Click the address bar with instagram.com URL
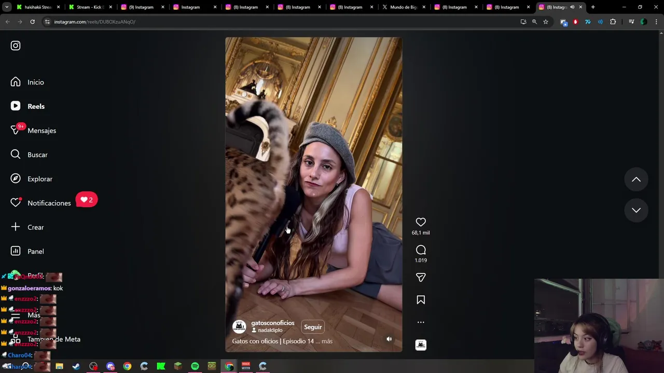This screenshot has height=373, width=664. pos(280,22)
